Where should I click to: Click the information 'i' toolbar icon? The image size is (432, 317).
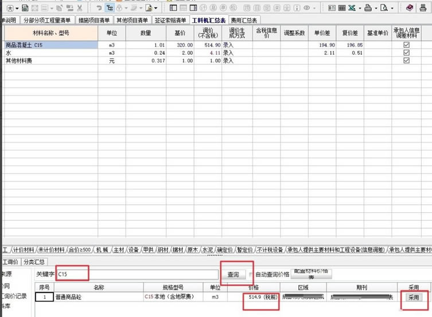point(297,8)
